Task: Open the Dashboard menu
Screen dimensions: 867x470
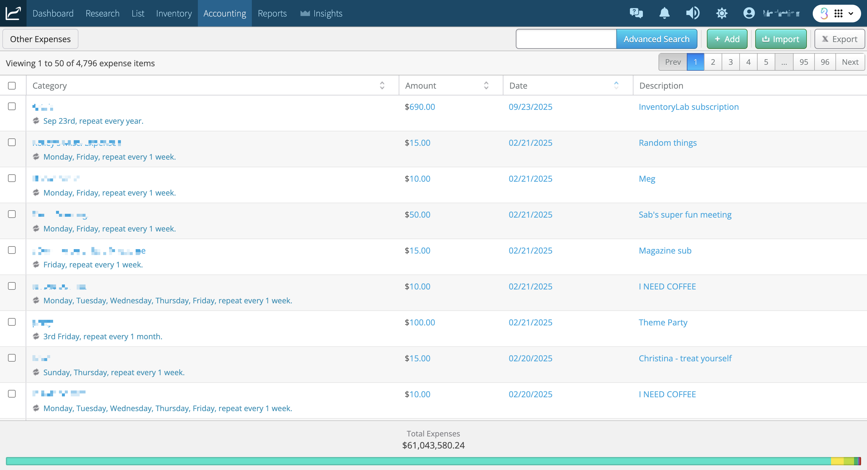Action: (x=53, y=13)
